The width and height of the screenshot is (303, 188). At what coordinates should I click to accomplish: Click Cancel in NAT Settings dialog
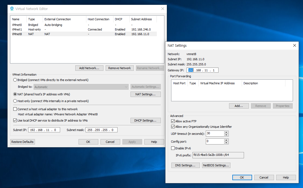[264, 177]
